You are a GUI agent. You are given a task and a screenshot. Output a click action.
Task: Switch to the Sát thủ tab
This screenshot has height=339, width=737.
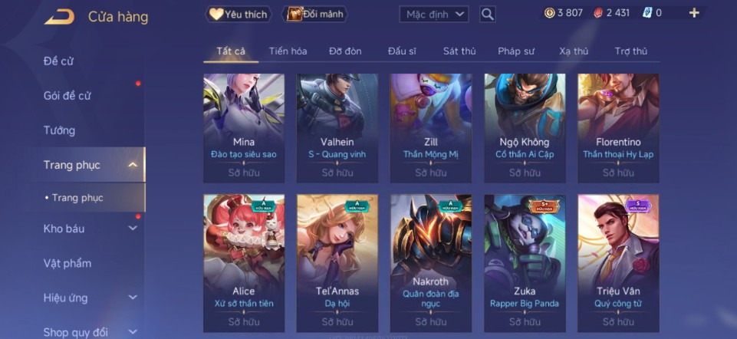click(x=459, y=51)
